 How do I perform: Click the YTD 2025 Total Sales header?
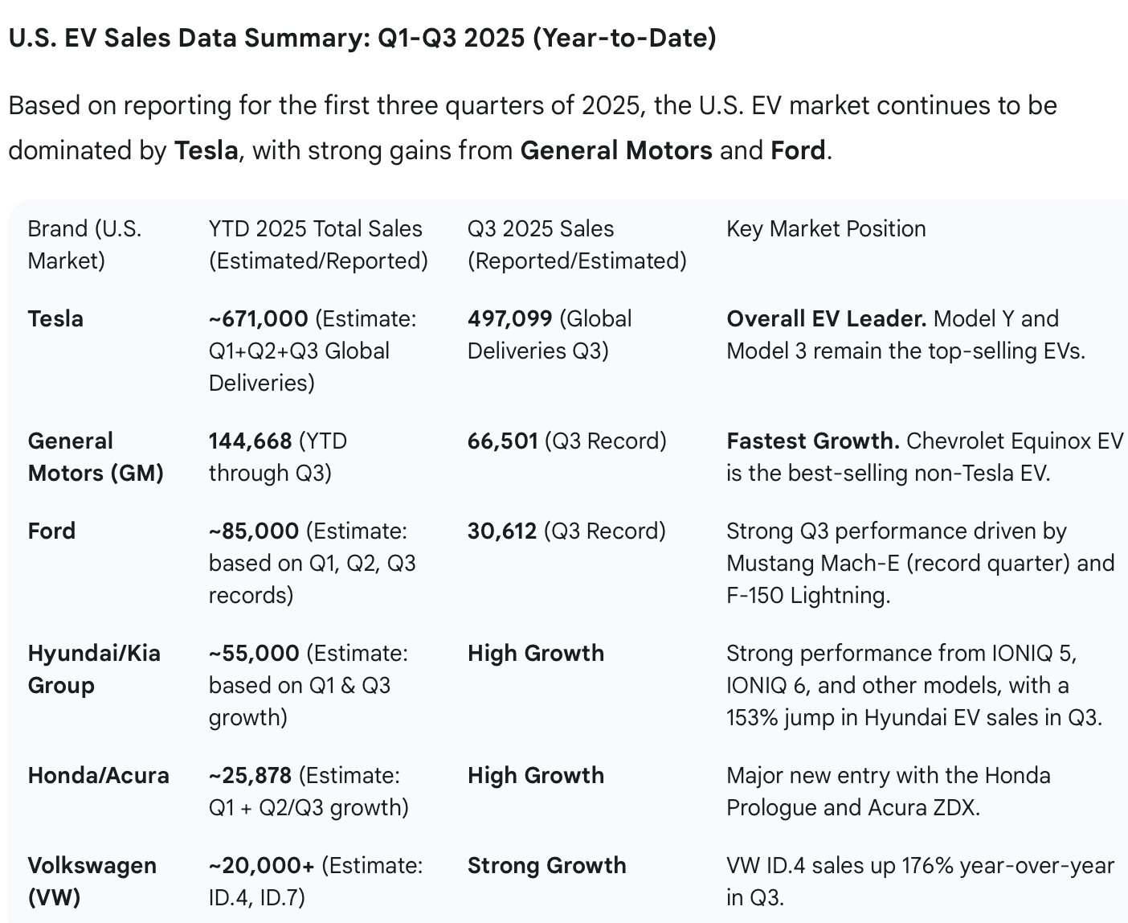point(317,244)
